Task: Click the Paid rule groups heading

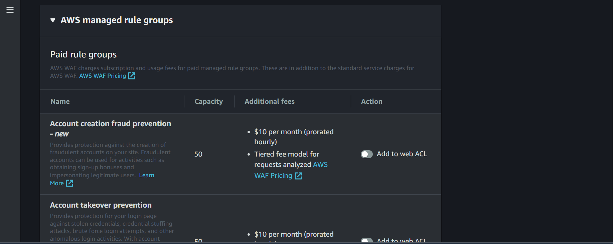Action: click(84, 54)
